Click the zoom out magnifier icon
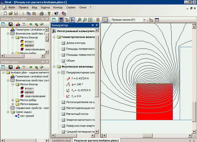 85,20
